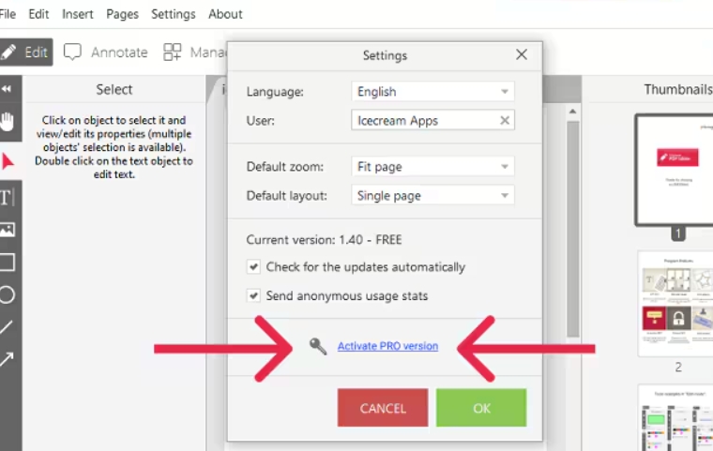This screenshot has width=713, height=451.
Task: Select page 2 thumbnail
Action: click(x=675, y=304)
